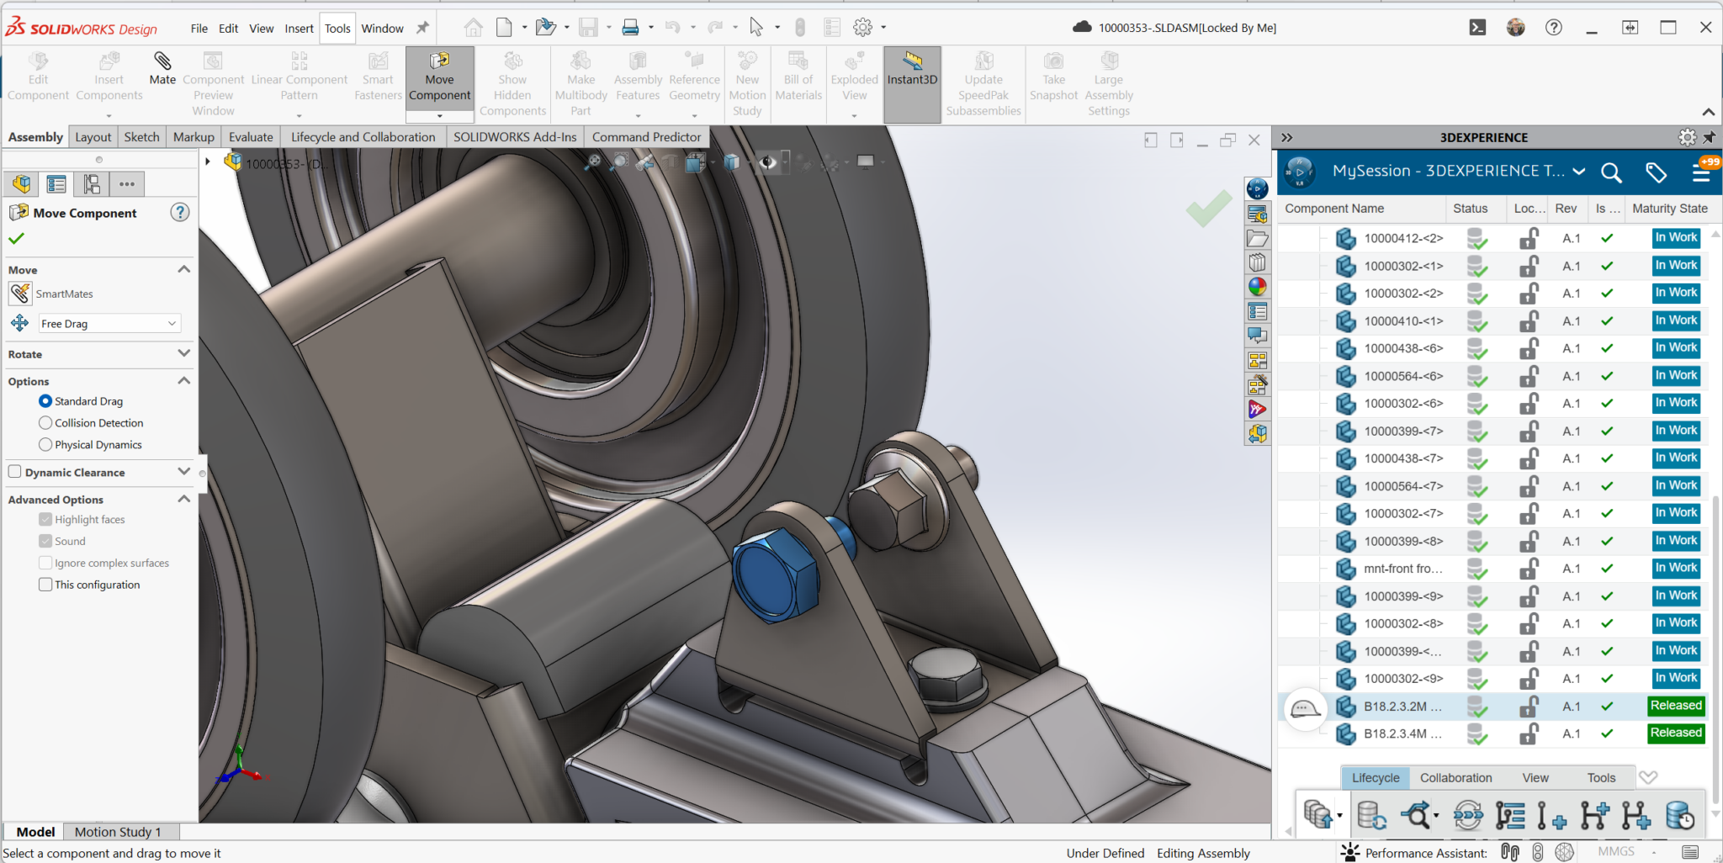Open the Appearances color ball task pane icon

click(x=1257, y=287)
